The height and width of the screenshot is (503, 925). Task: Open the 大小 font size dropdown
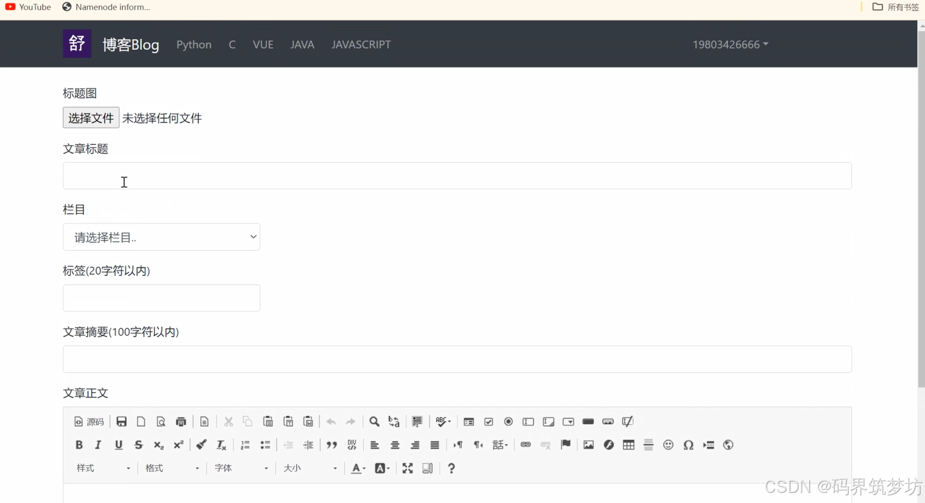[310, 468]
